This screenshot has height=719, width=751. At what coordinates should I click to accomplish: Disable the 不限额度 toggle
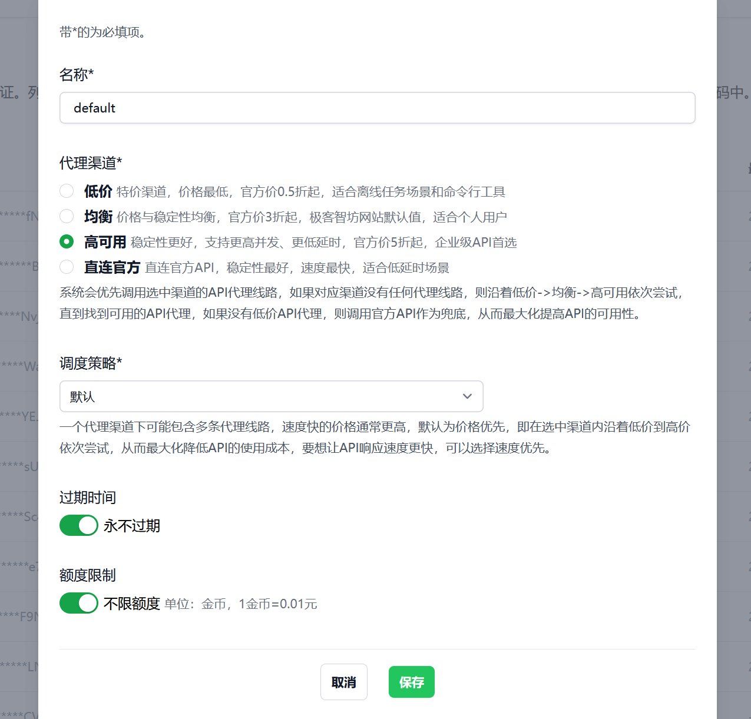pos(78,603)
